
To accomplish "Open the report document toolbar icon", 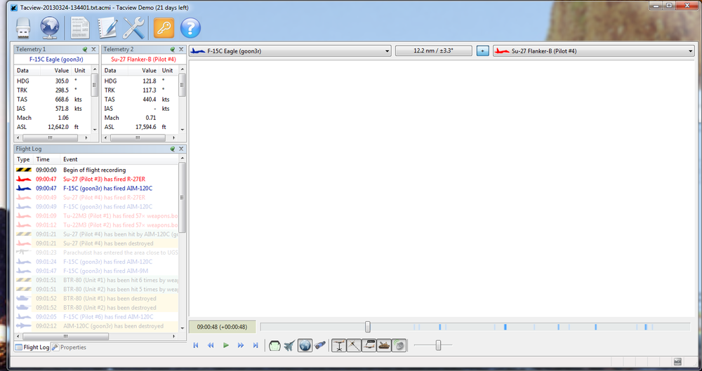I will (80, 28).
